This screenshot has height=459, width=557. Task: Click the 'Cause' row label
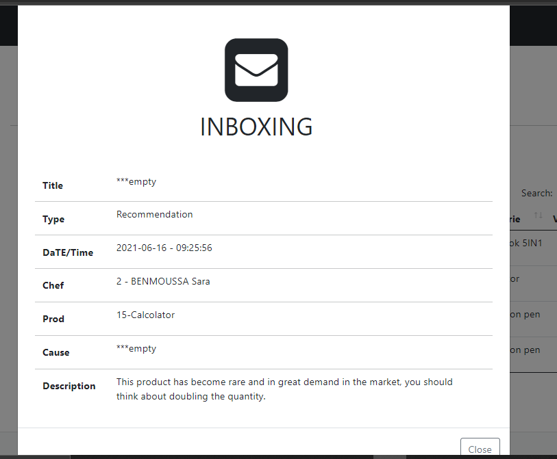click(56, 352)
